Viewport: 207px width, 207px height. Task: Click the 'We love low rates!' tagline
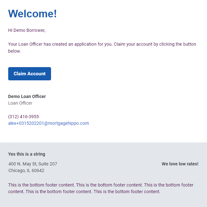click(180, 164)
